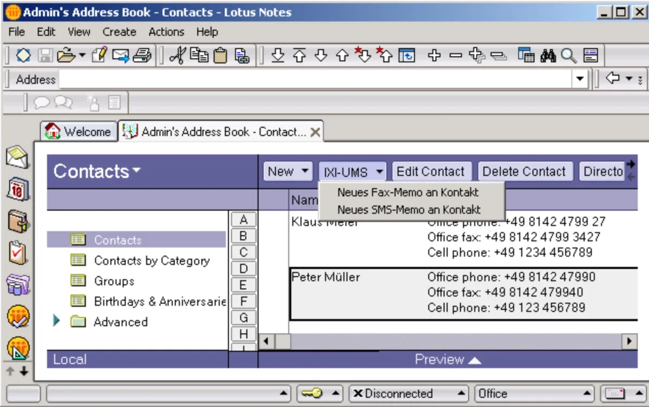This screenshot has height=407, width=649.
Task: Select Groups in the navigation pane
Action: point(115,281)
